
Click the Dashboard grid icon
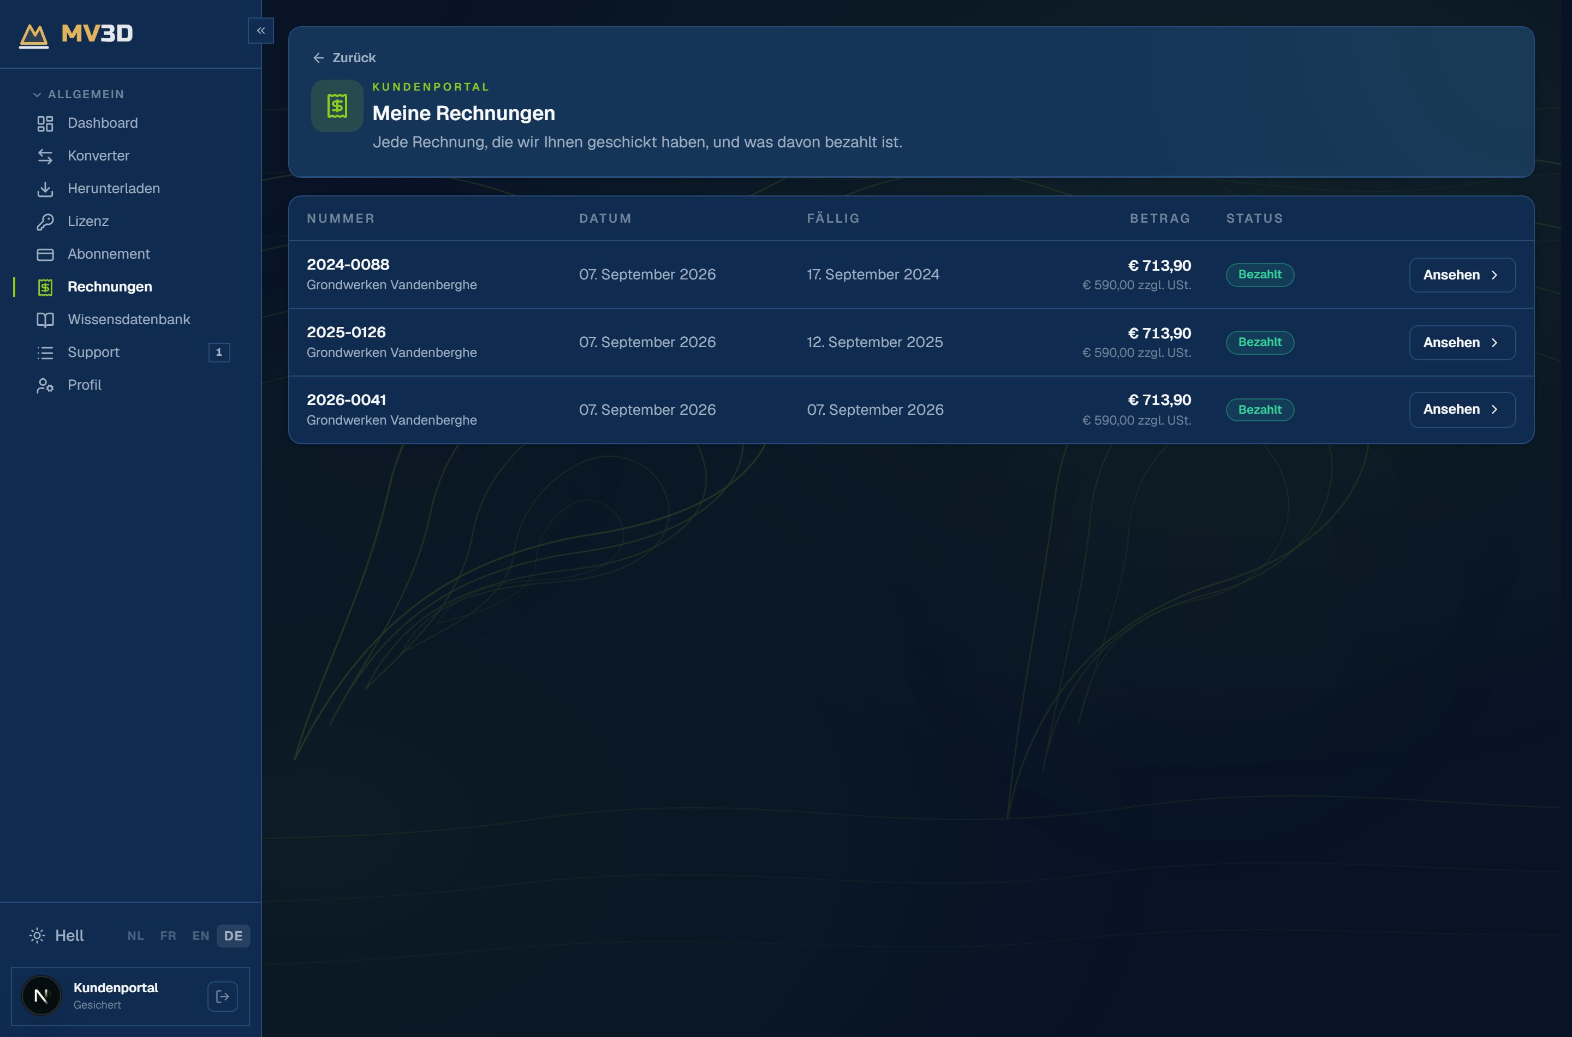45,124
